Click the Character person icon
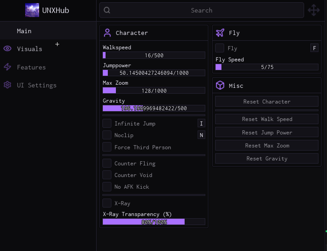Image resolution: width=327 pixels, height=251 pixels. click(107, 33)
